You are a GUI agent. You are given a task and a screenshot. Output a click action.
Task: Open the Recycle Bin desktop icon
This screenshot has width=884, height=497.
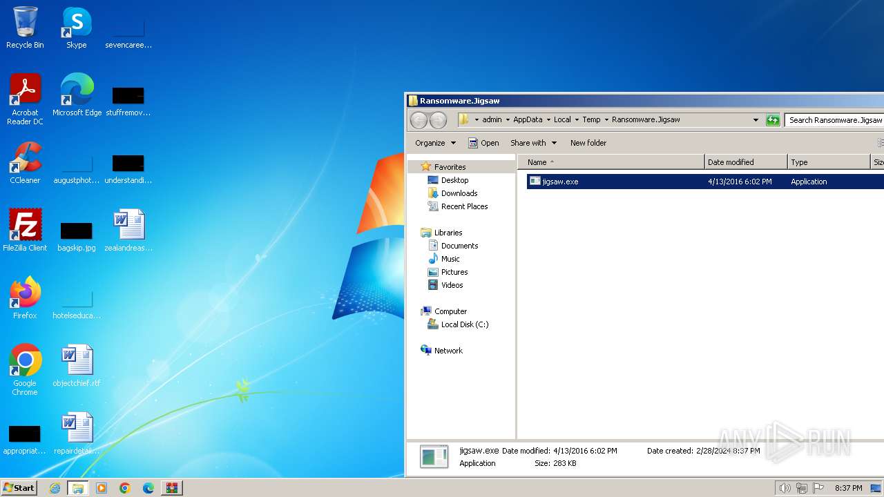click(x=25, y=28)
